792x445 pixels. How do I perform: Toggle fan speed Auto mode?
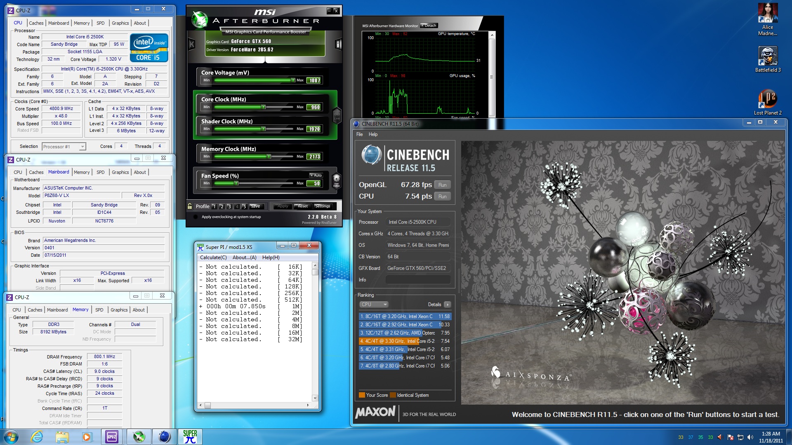click(316, 176)
